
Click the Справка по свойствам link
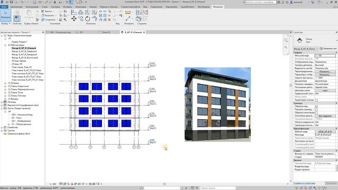tap(304, 183)
